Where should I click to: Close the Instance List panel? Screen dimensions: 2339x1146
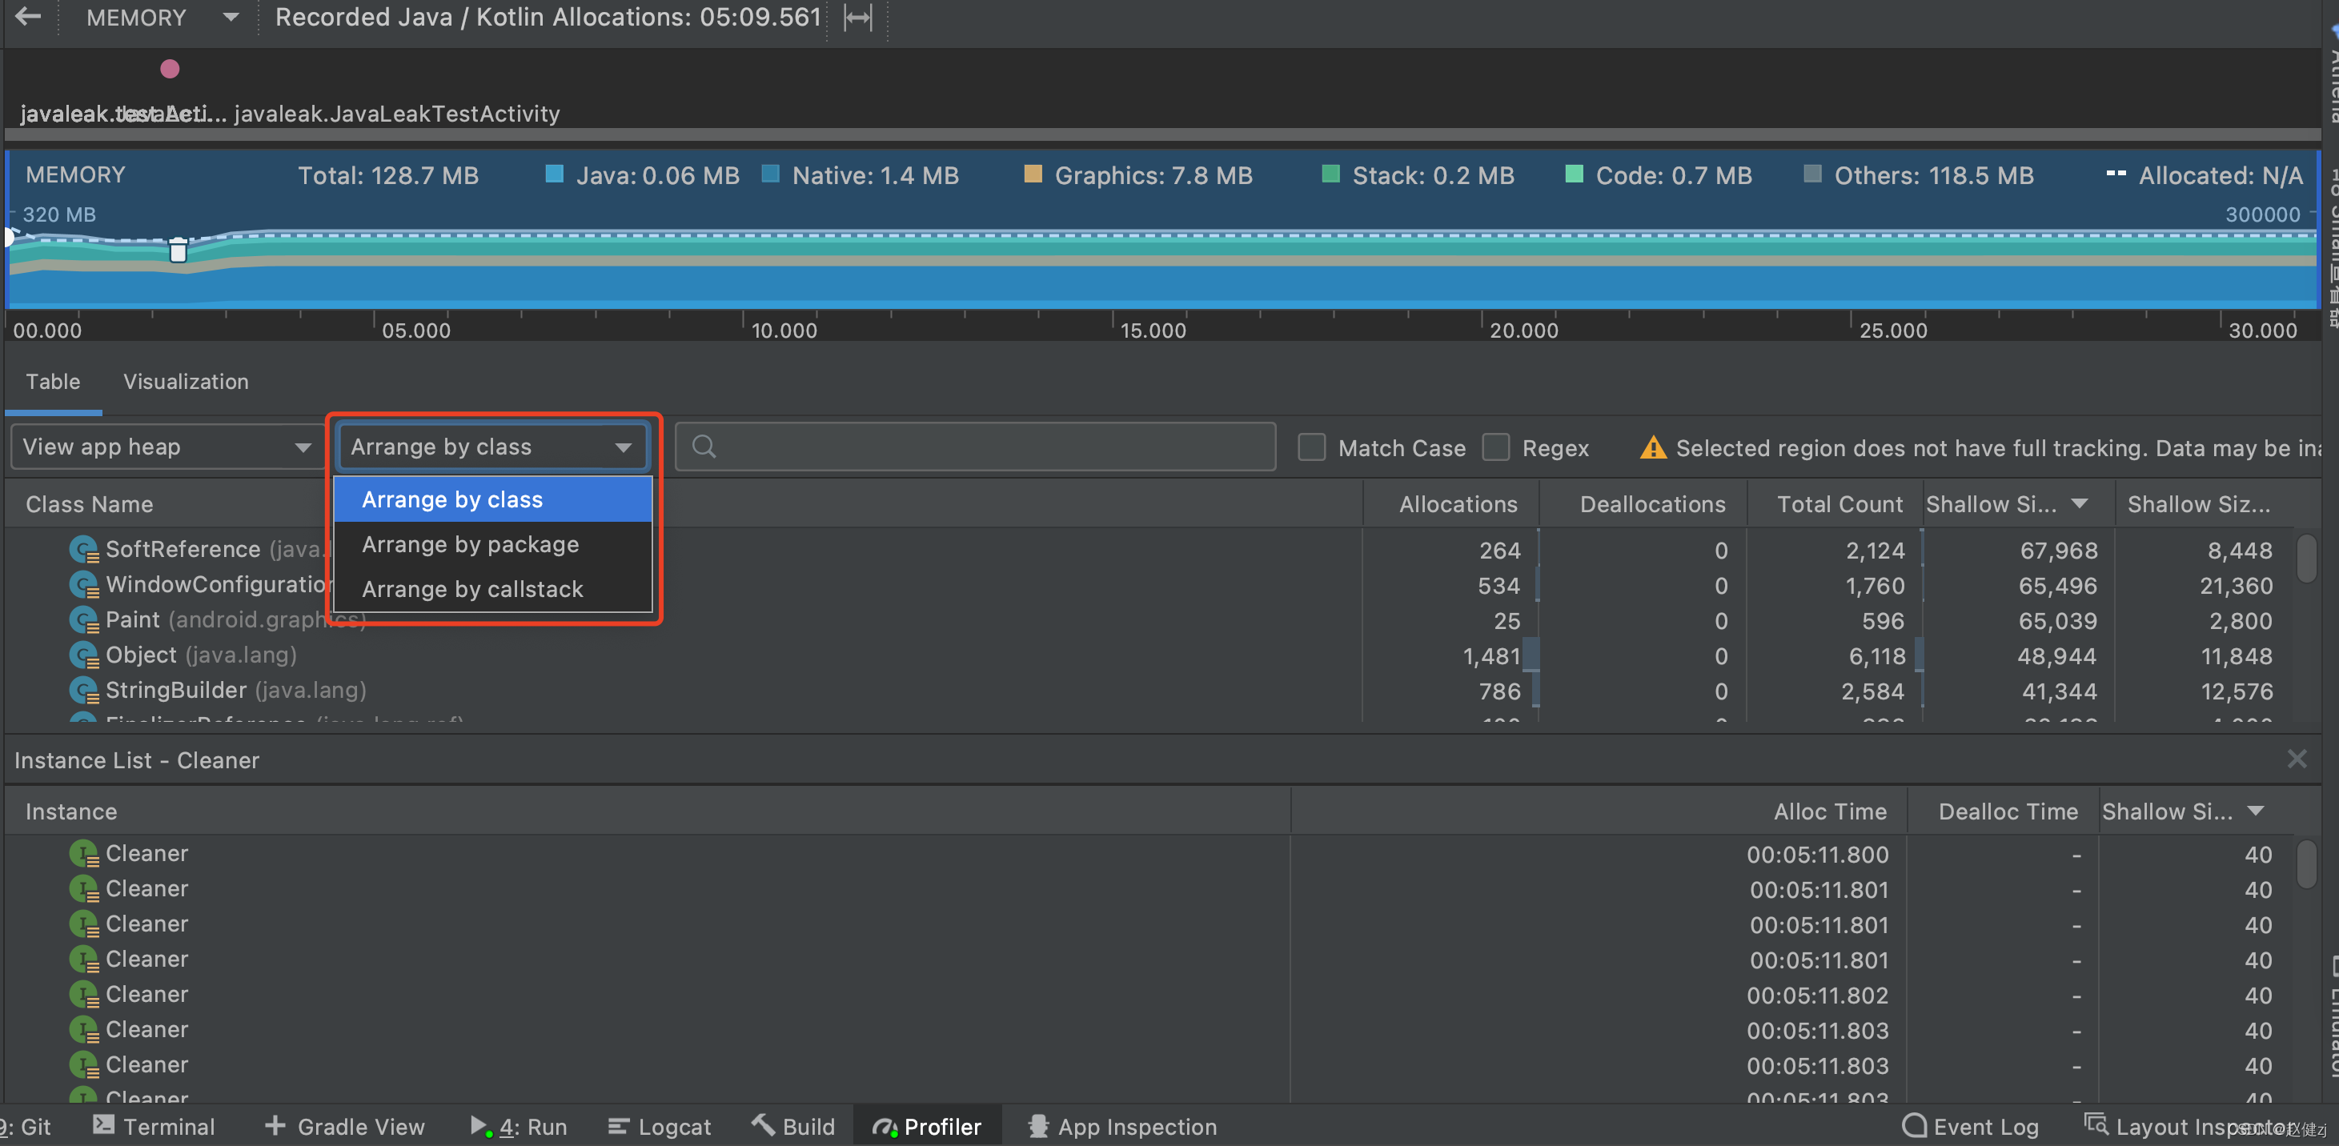(2297, 759)
